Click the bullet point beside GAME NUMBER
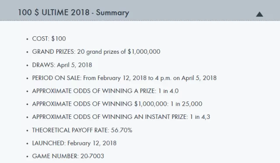Image resolution: width=280 pixels, height=163 pixels. (x=27, y=156)
